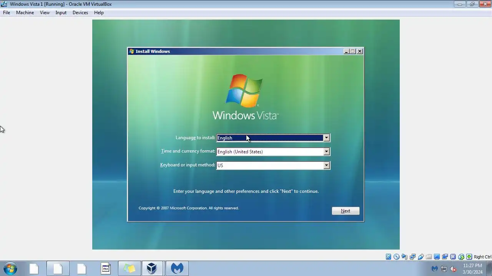Click the Malwarebytes system tray icon
492x276 pixels.
click(435, 269)
